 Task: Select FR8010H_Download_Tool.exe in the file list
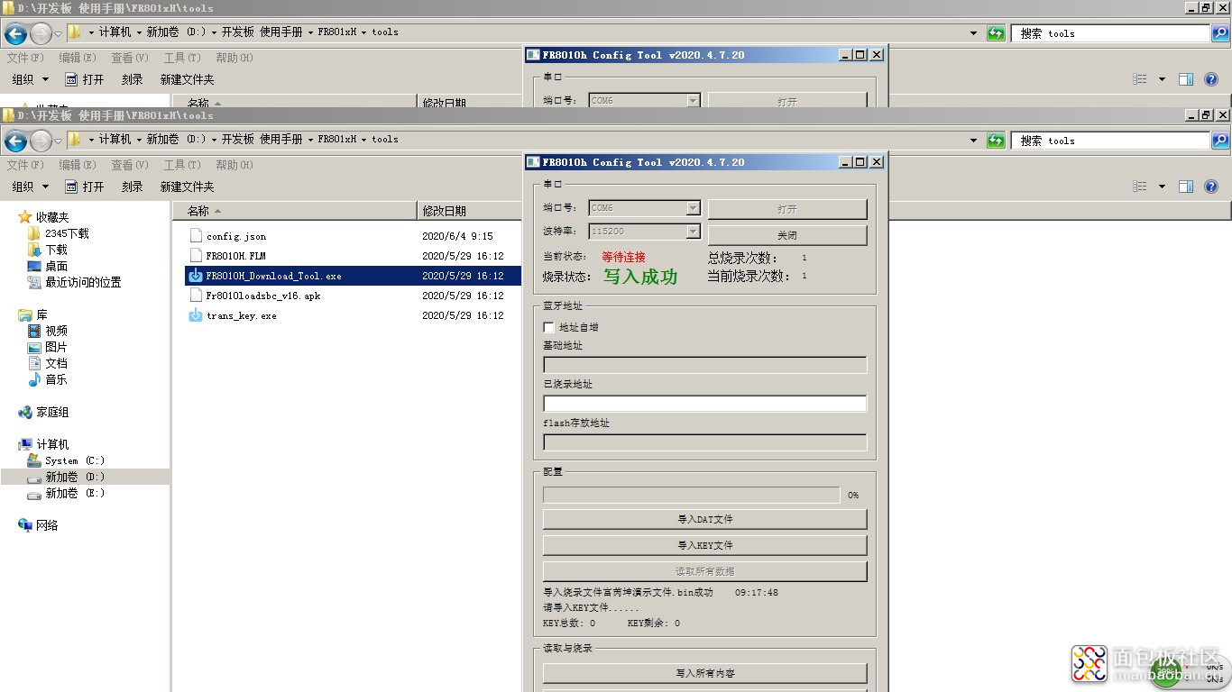coord(353,276)
